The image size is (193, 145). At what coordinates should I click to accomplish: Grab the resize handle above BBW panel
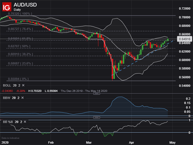[x=96, y=94]
